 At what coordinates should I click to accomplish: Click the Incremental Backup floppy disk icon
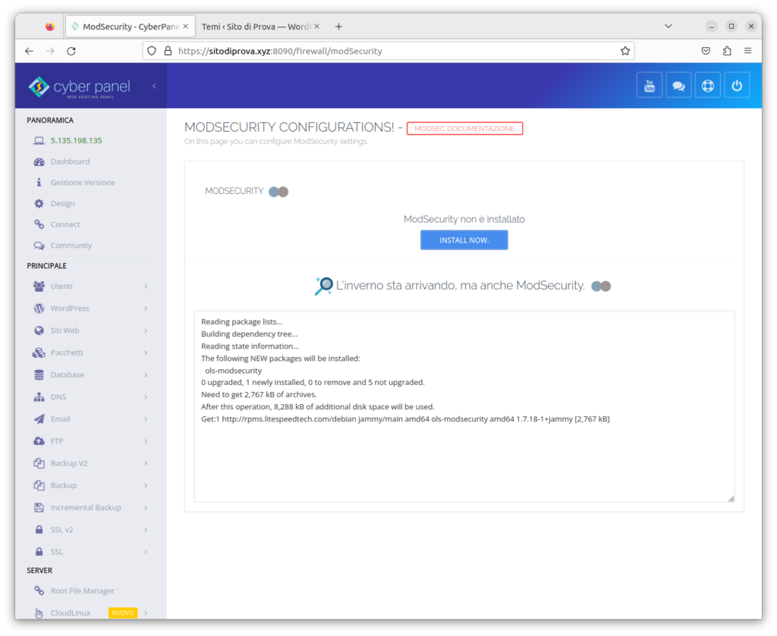[39, 507]
